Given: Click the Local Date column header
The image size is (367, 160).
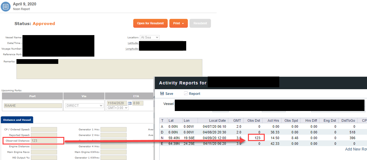Looking at the screenshot, I should [217, 120].
